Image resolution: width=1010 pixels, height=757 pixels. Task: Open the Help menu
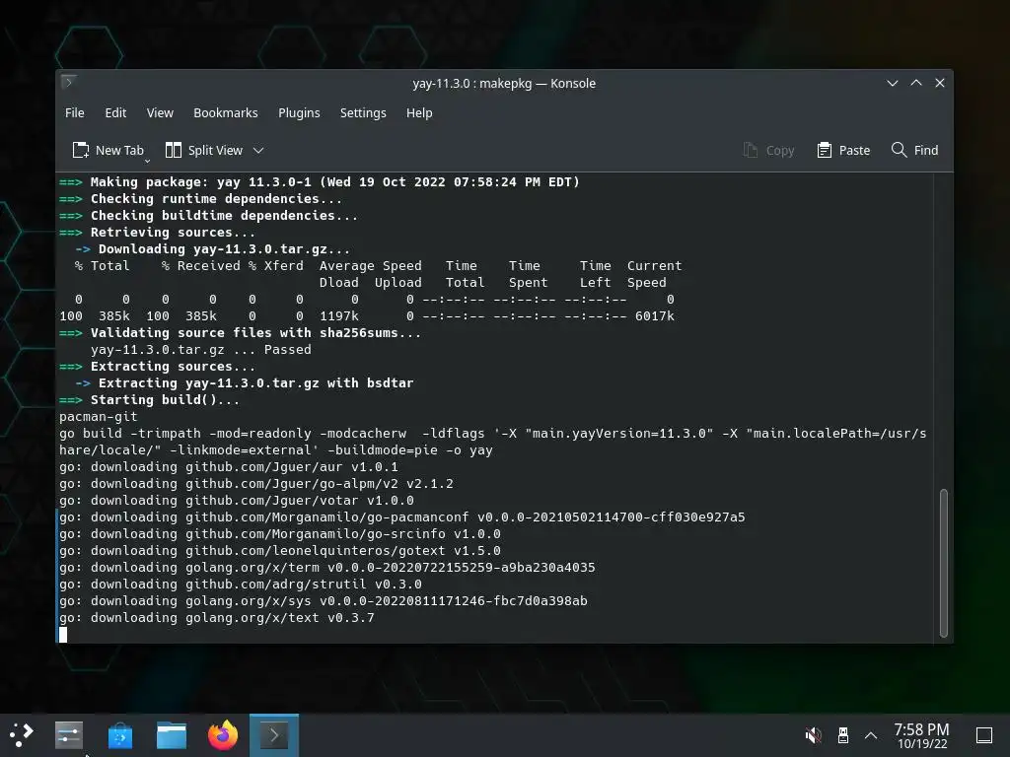tap(419, 112)
